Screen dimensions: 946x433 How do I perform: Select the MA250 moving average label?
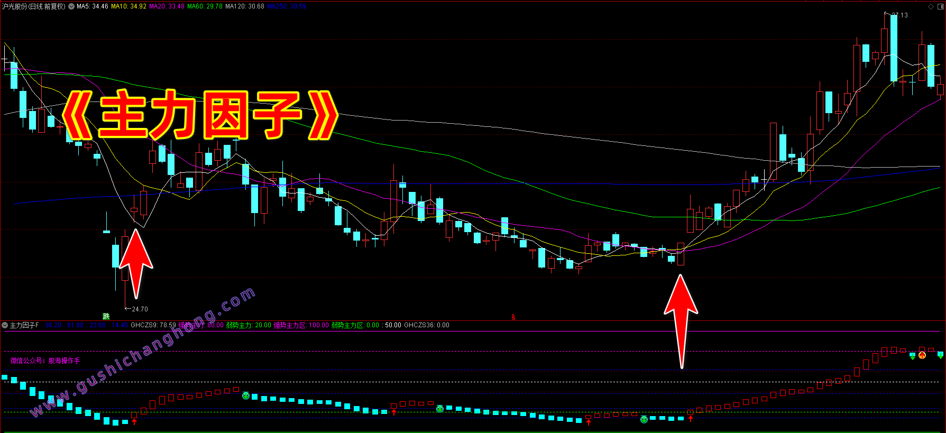click(x=286, y=6)
